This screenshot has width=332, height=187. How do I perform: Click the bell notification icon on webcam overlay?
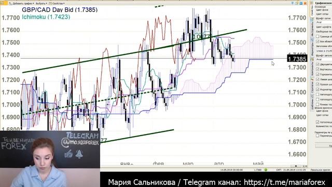[79, 154]
